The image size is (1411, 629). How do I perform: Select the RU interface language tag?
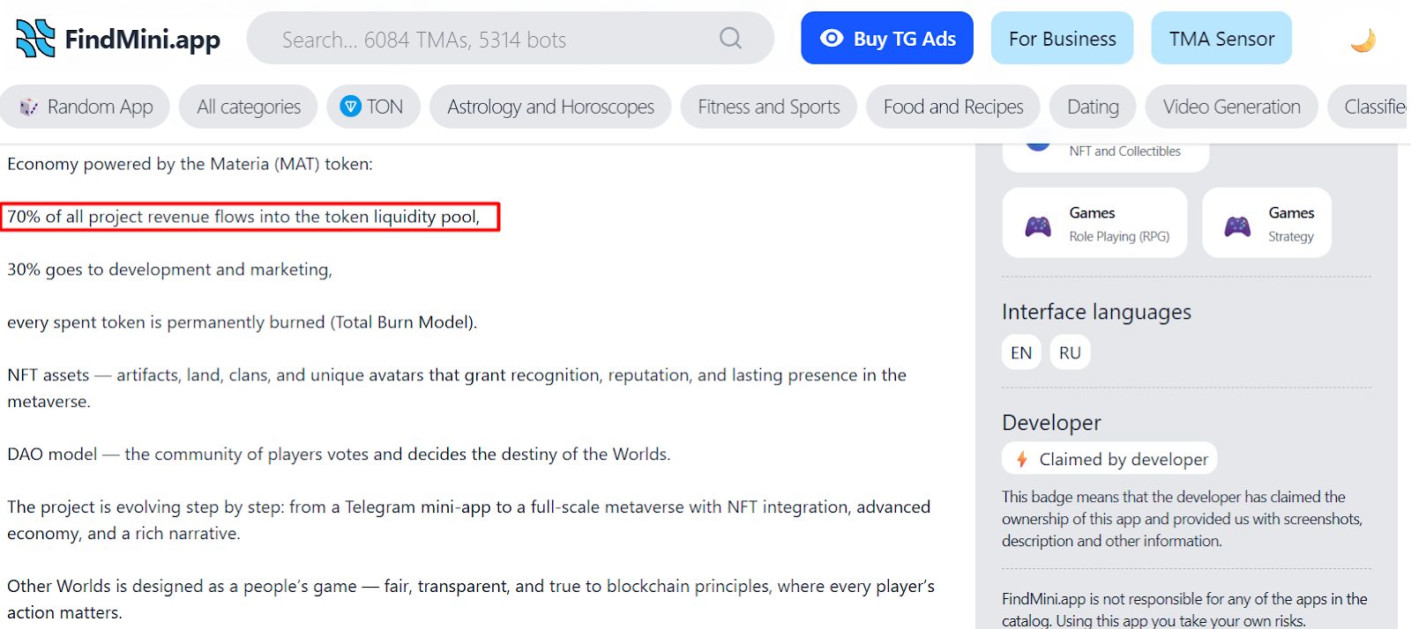(x=1070, y=353)
